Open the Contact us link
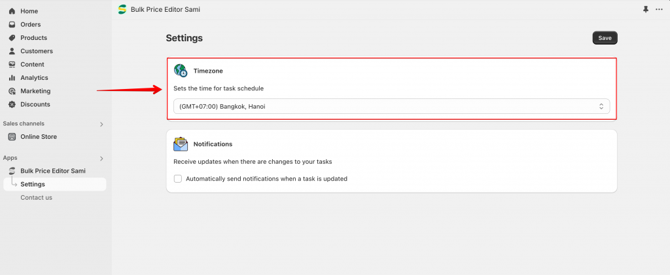Image resolution: width=670 pixels, height=275 pixels. tap(37, 198)
